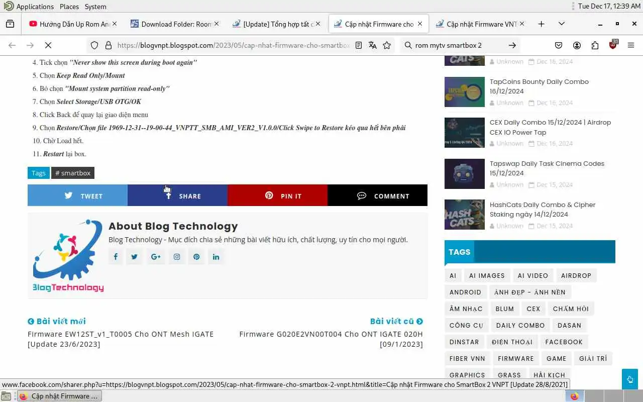Viewport: 643px width, 402px height.
Task: Open Pocket save icon
Action: [x=559, y=45]
